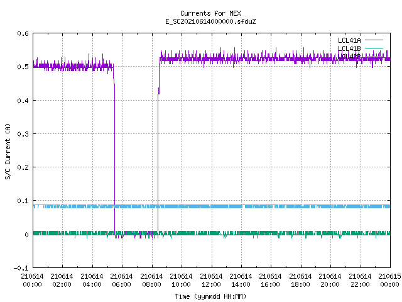Click the chart title 'Currents for MEX'
This screenshot has height=302, width=402.
[210, 13]
